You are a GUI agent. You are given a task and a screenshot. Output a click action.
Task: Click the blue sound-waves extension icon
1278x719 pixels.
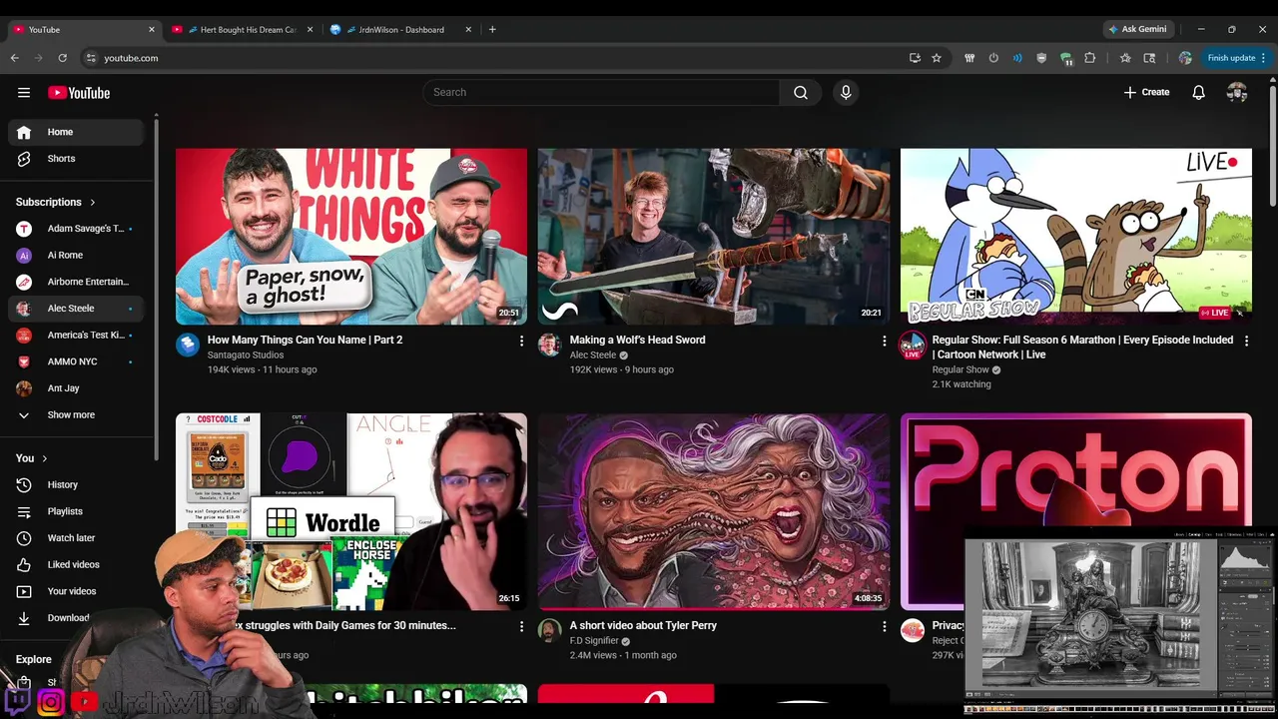(x=1017, y=58)
